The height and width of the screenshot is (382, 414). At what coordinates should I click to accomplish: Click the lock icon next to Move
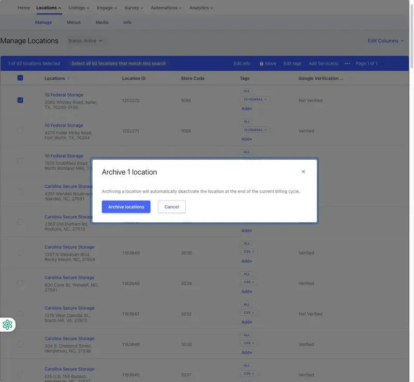261,63
